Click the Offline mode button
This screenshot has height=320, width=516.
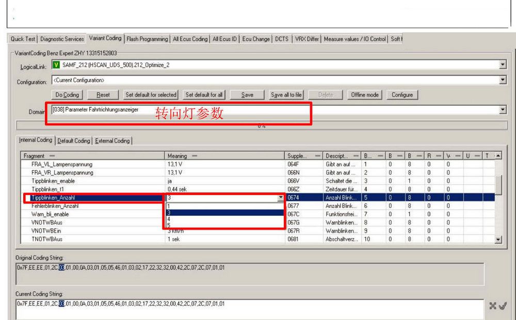tap(365, 95)
